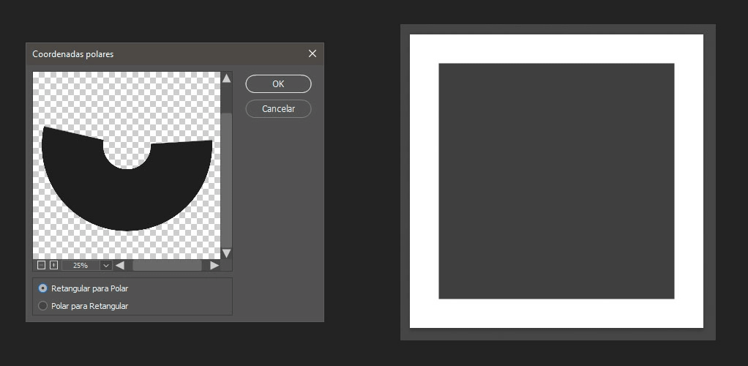Select Retangular para Polar option
The image size is (748, 366).
point(83,288)
